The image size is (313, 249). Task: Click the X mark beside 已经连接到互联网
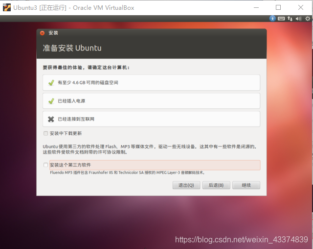51,119
